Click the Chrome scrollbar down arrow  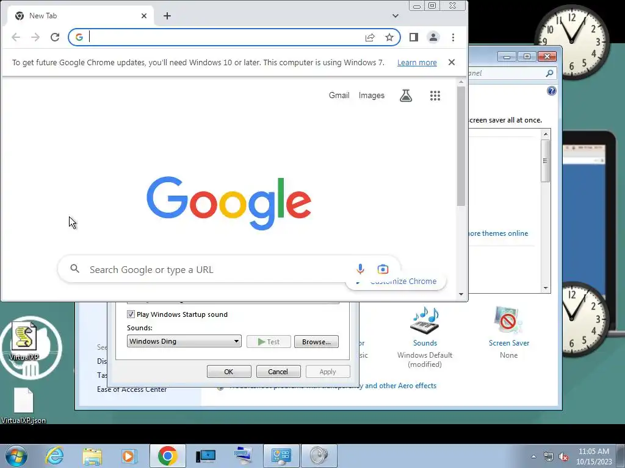click(x=461, y=294)
